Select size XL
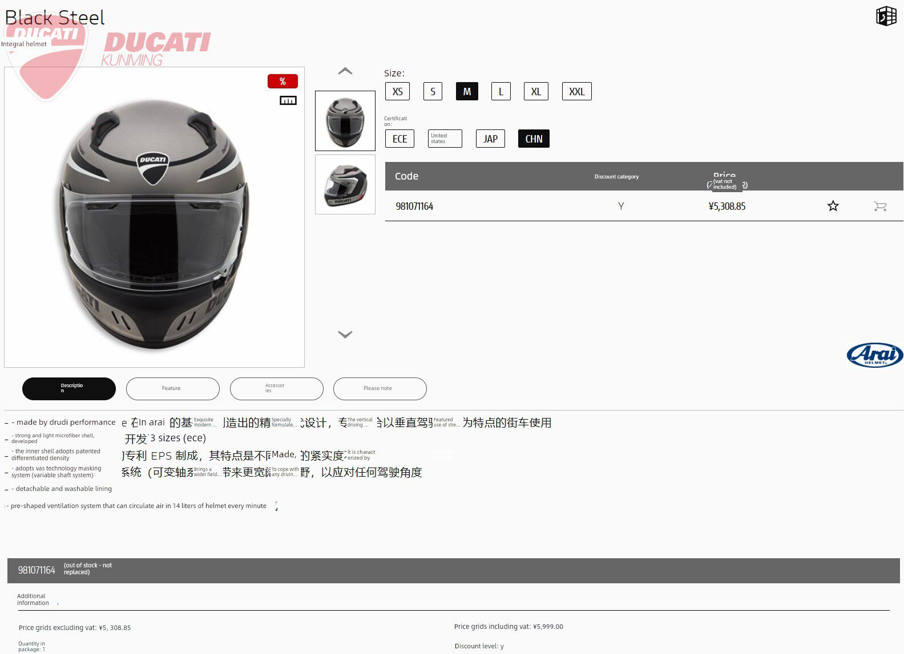The width and height of the screenshot is (904, 654). [x=536, y=91]
